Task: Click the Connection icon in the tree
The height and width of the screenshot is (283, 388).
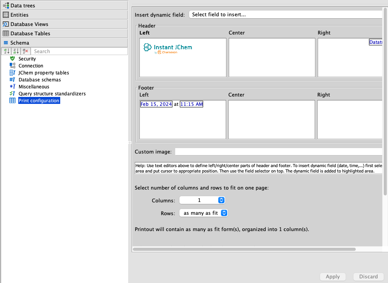Action: point(12,66)
